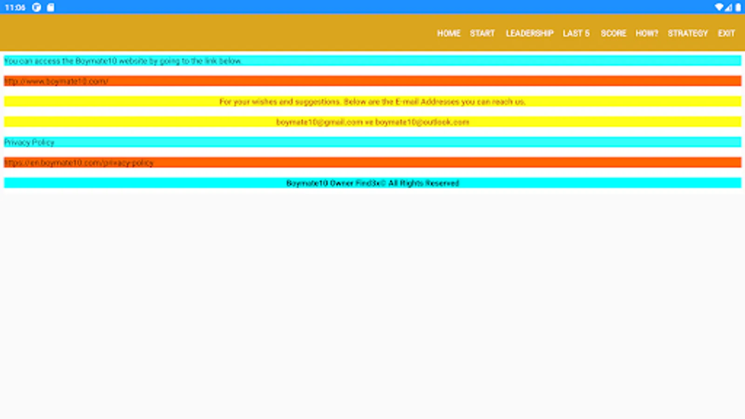This screenshot has width=745, height=419.
Task: Tap the cellular signal status icon
Action: 728,7
